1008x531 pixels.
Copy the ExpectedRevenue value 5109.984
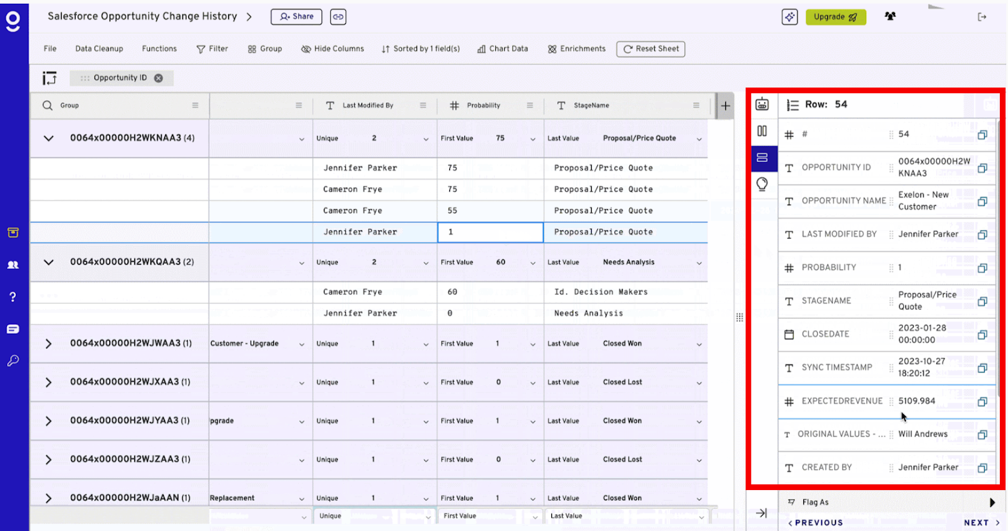click(982, 402)
